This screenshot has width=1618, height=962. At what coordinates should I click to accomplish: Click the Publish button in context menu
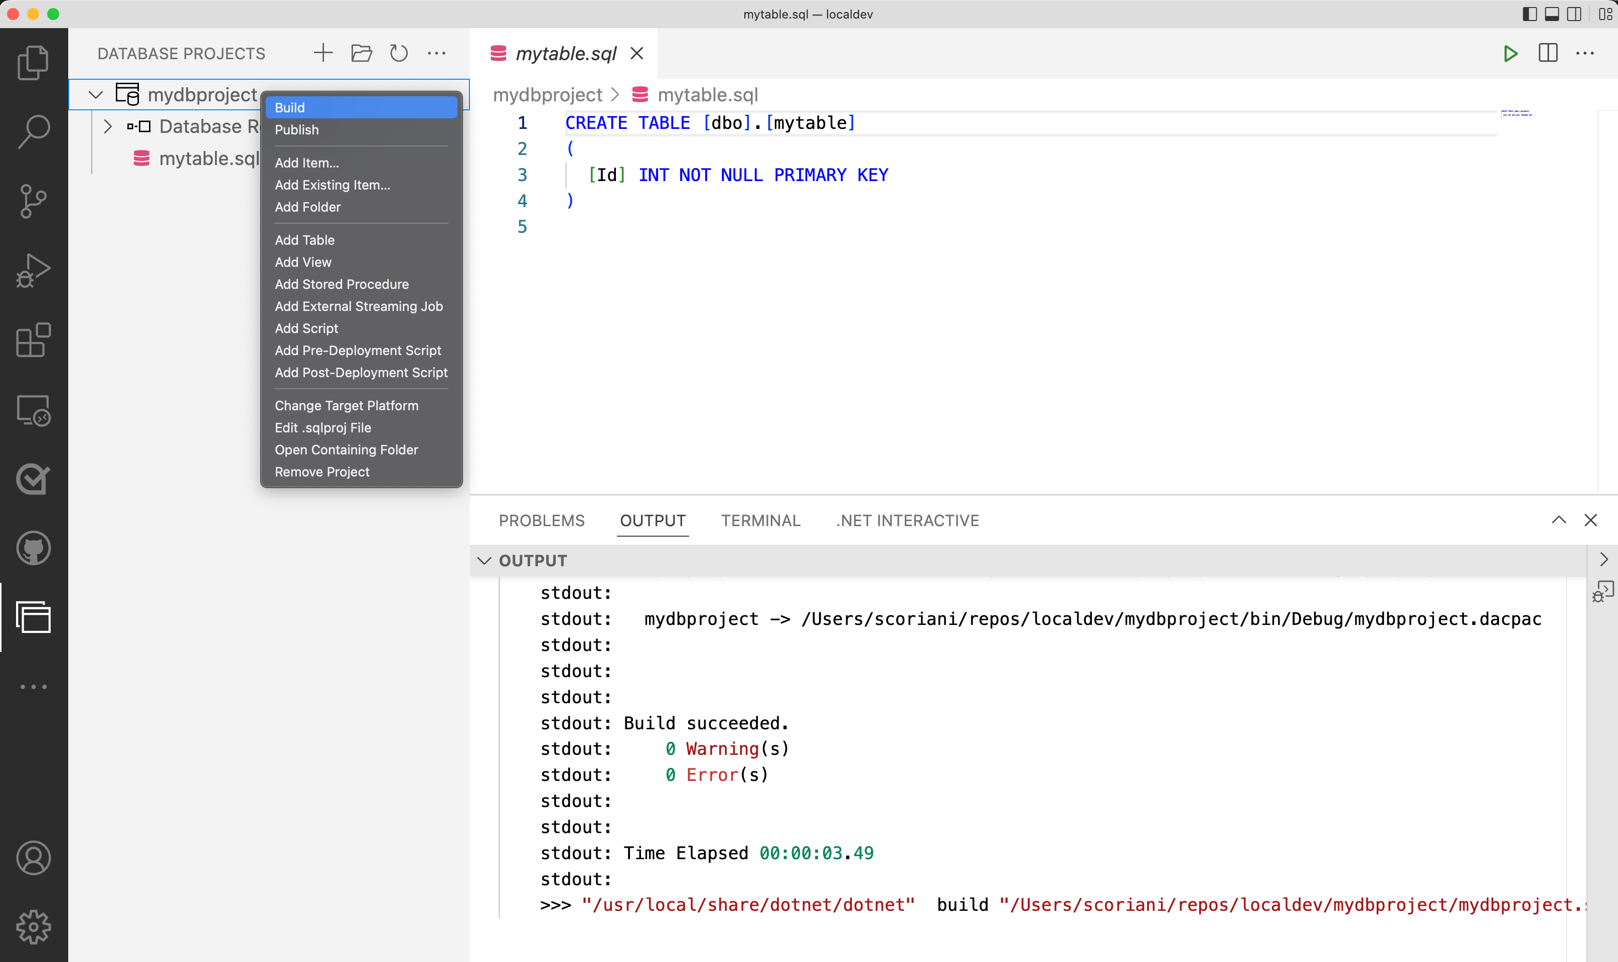(296, 129)
